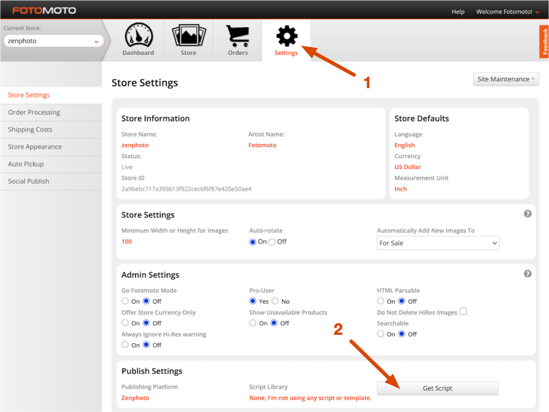Change the English language setting
Image resolution: width=549 pixels, height=412 pixels.
(x=405, y=145)
